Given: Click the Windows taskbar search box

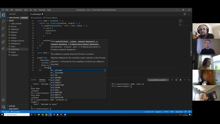Looking at the screenshot, I should 17,115.
